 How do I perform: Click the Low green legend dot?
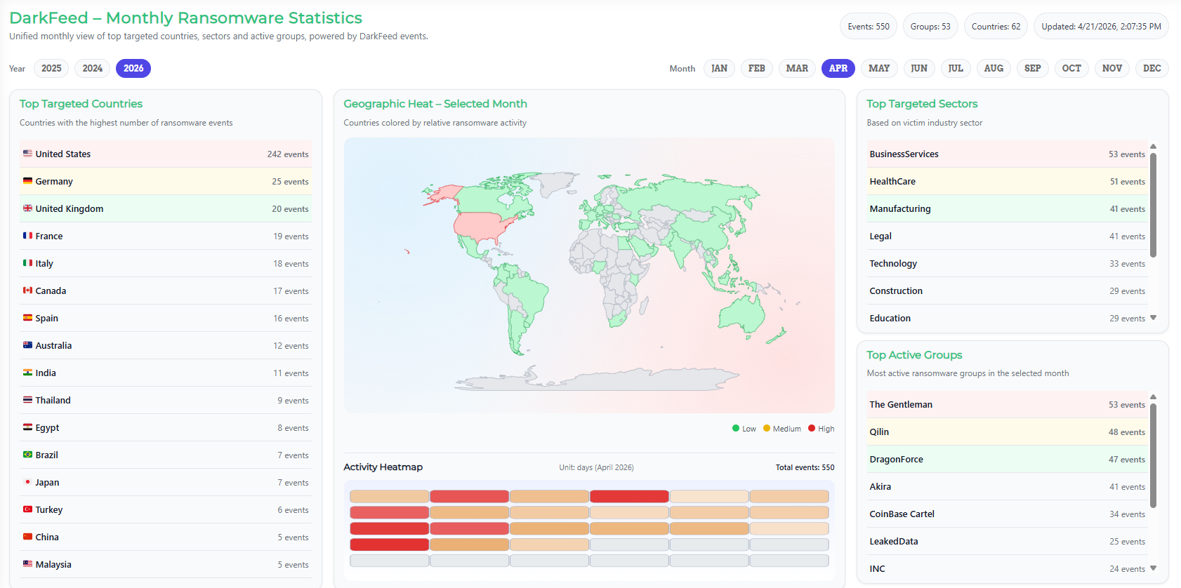[x=736, y=428]
